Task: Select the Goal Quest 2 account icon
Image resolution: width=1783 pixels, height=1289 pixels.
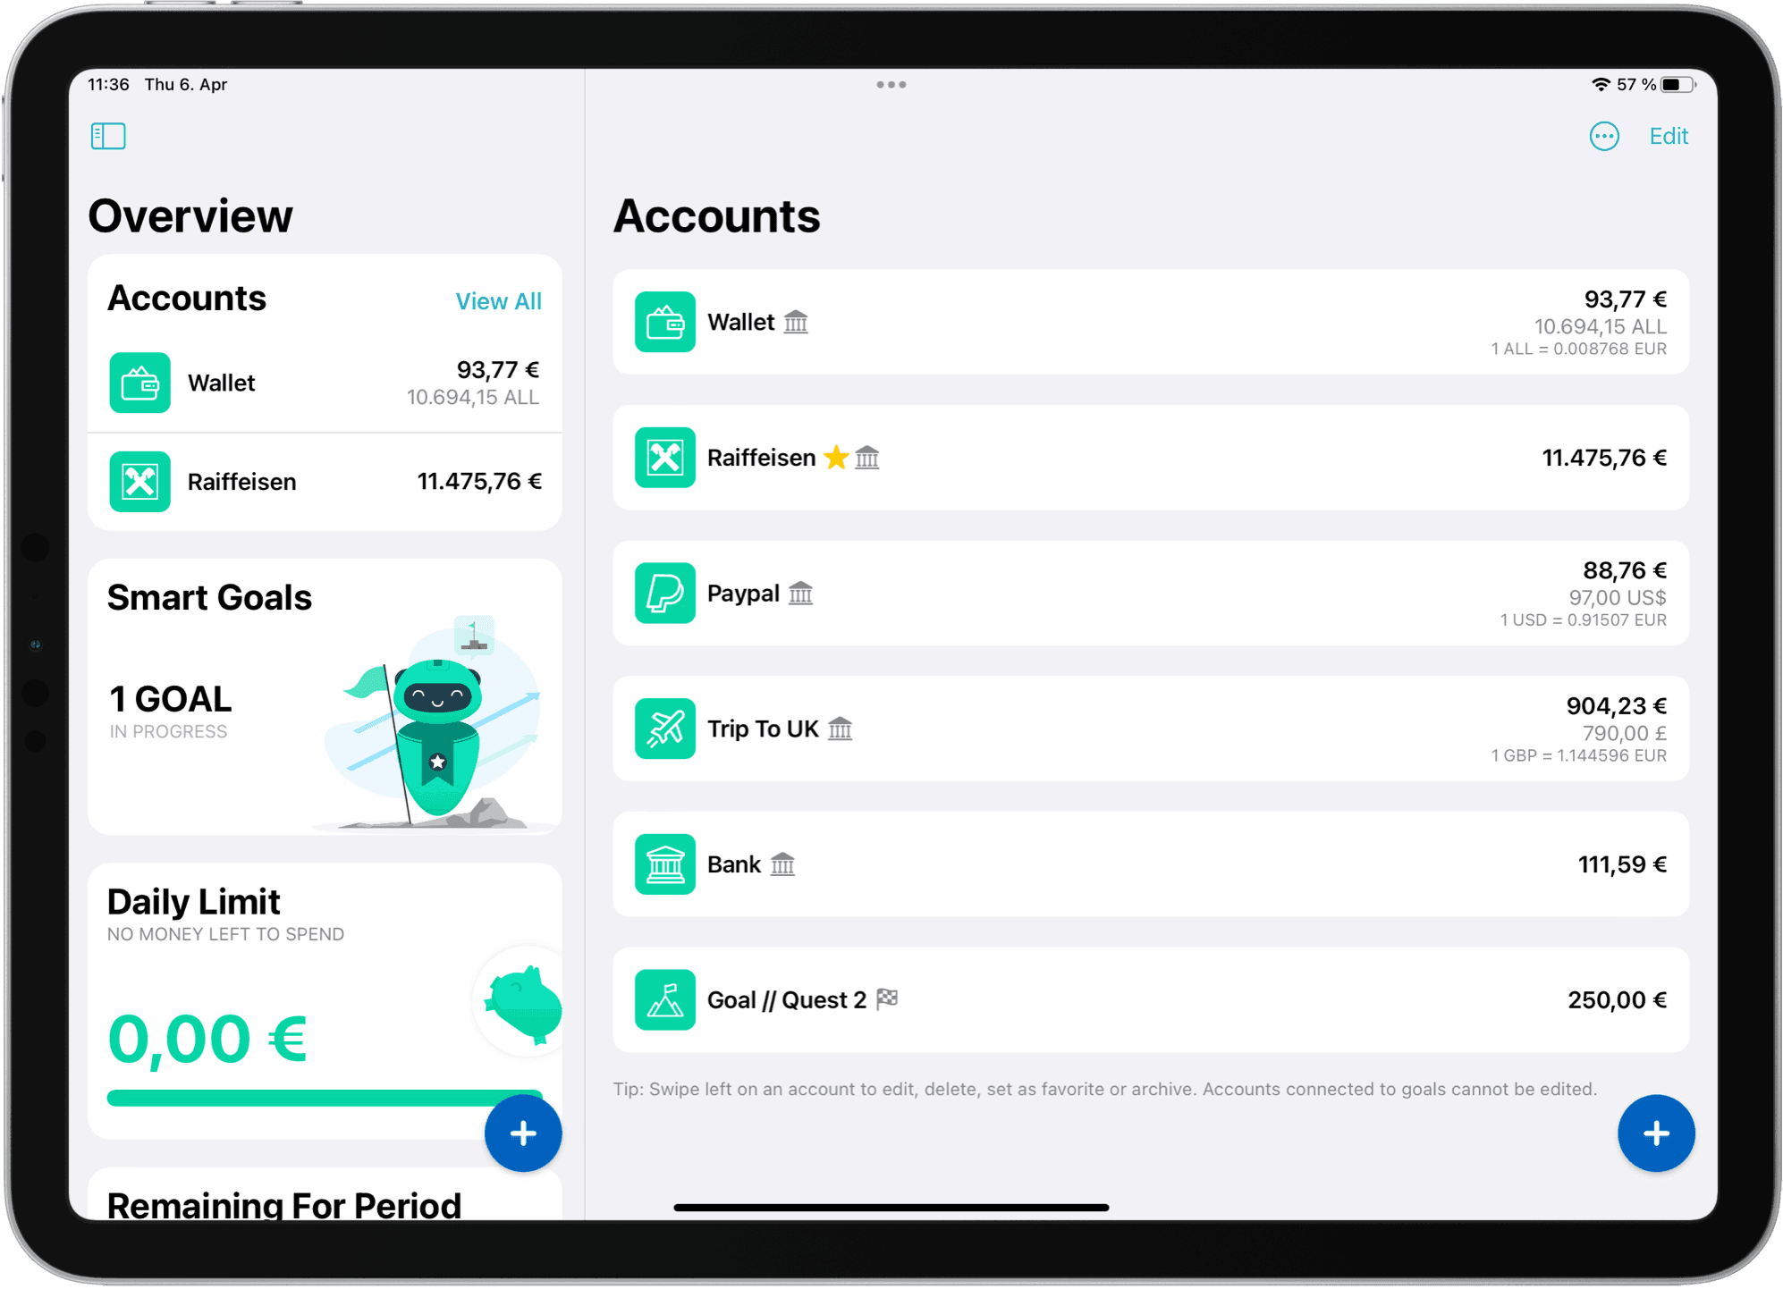Action: pyautogui.click(x=664, y=999)
